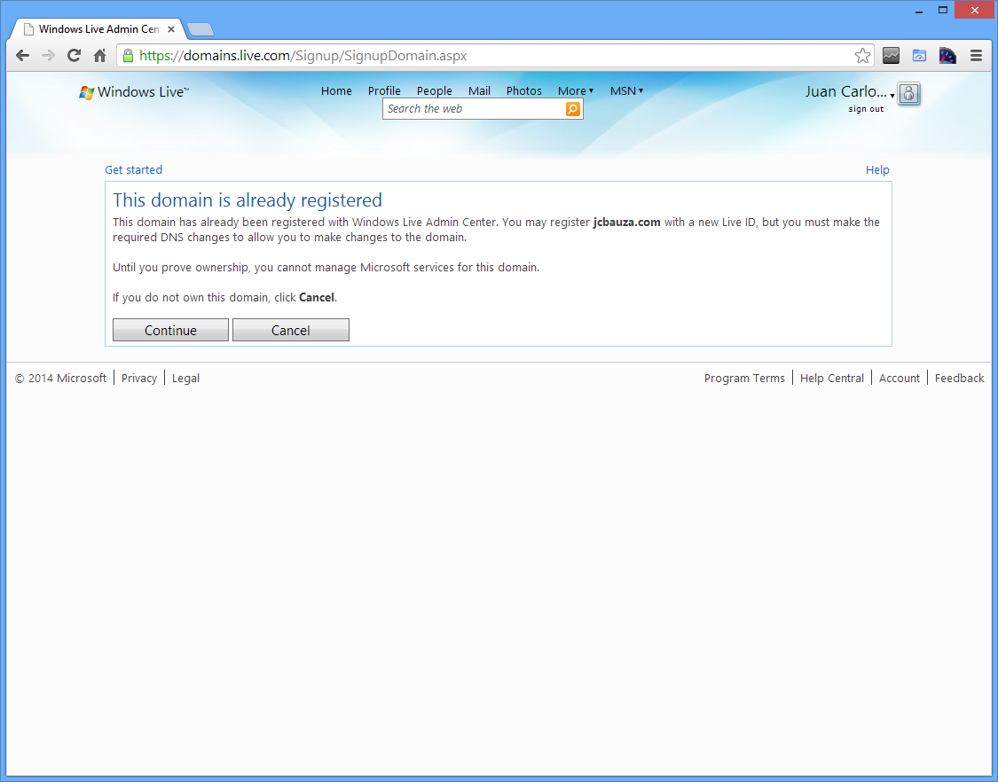Open the Help link
998x782 pixels.
877,170
